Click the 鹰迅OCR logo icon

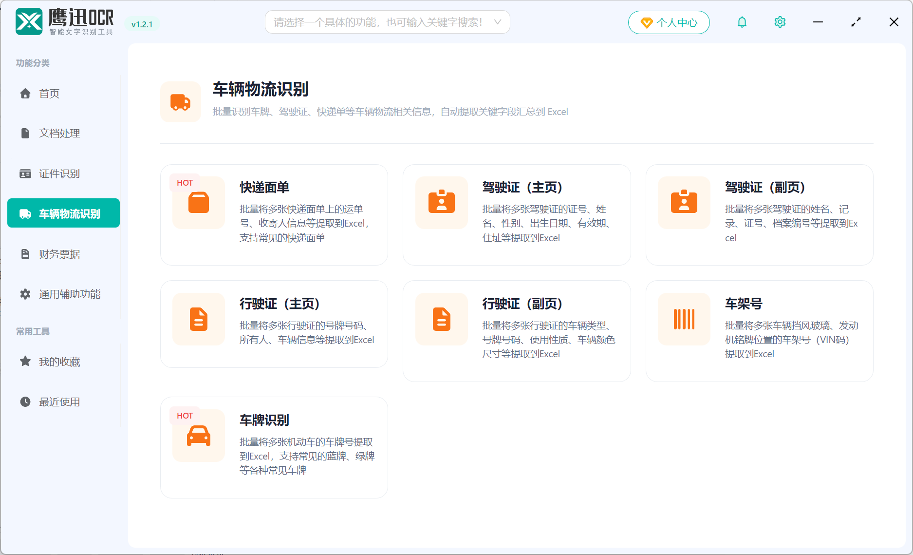click(x=29, y=22)
